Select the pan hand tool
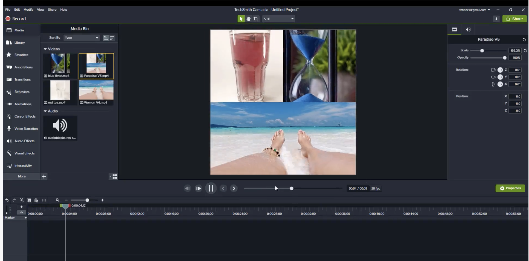This screenshot has width=529, height=261. [248, 19]
